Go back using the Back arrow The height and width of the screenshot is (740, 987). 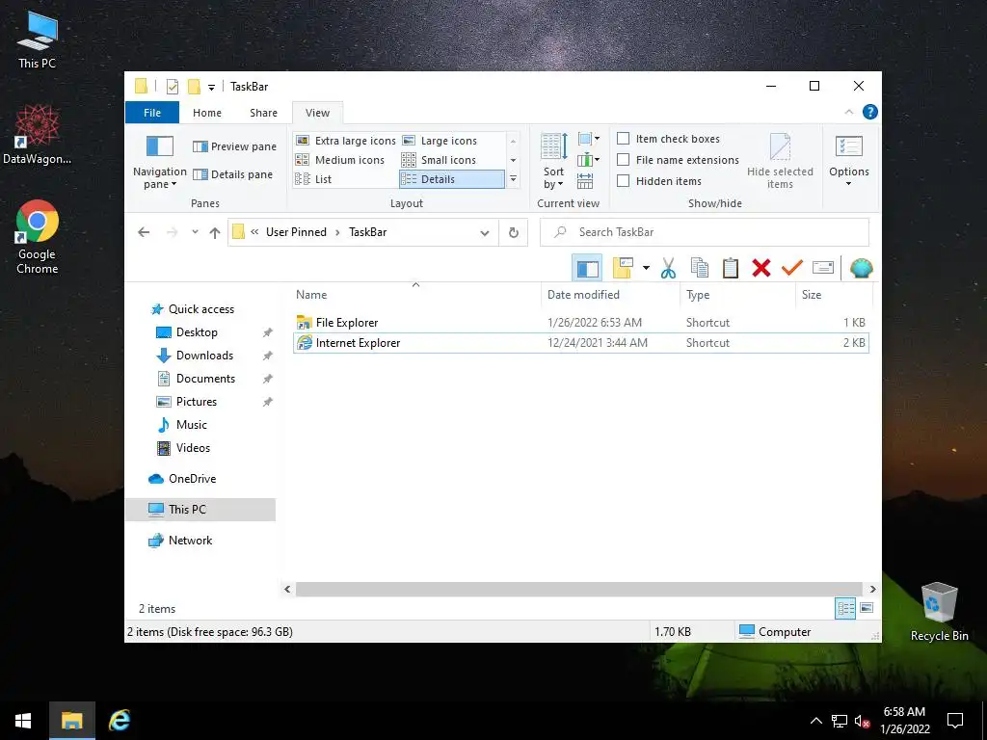point(144,232)
